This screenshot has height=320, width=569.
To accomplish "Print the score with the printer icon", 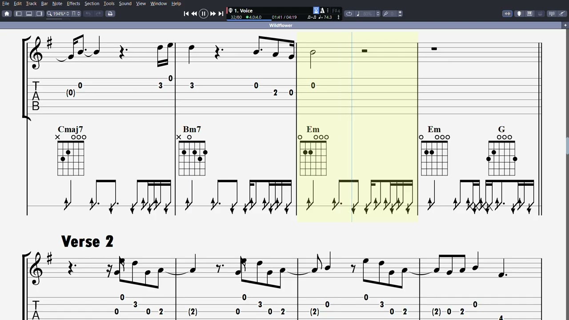I will point(110,14).
